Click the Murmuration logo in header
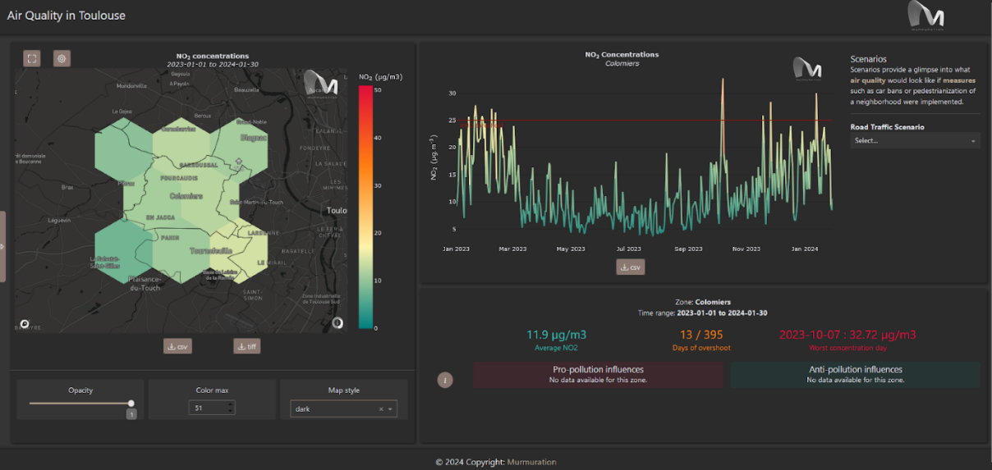This screenshot has height=470, width=992. pyautogui.click(x=926, y=16)
